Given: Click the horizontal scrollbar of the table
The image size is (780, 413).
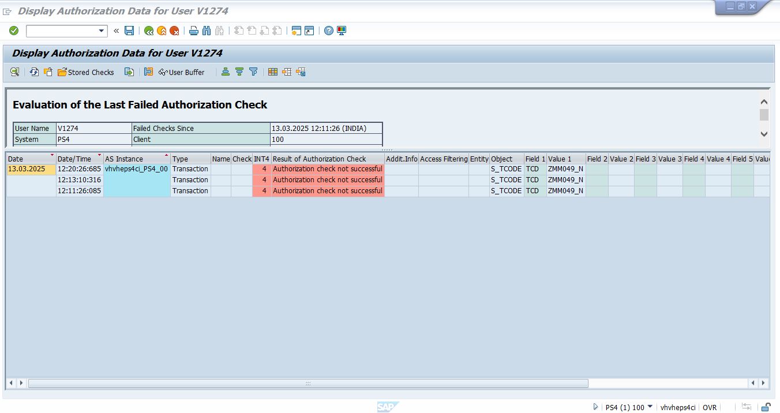Looking at the screenshot, I should 308,383.
